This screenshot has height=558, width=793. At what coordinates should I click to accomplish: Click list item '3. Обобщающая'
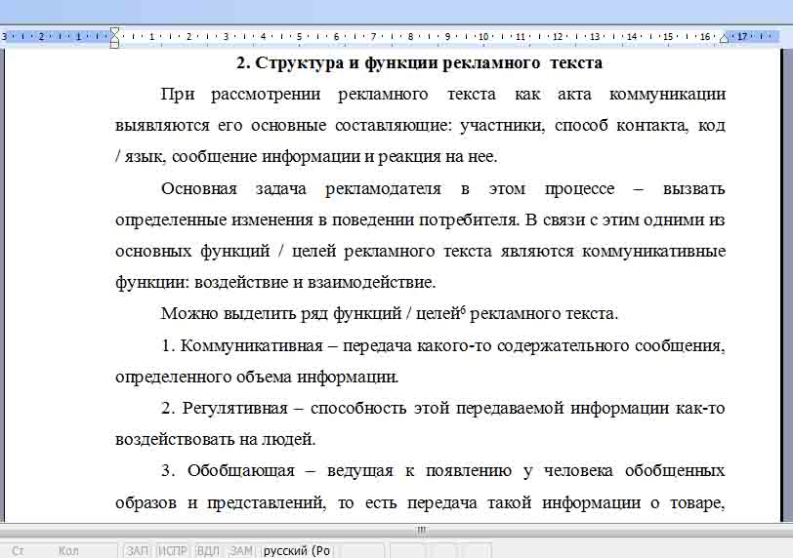pos(228,470)
